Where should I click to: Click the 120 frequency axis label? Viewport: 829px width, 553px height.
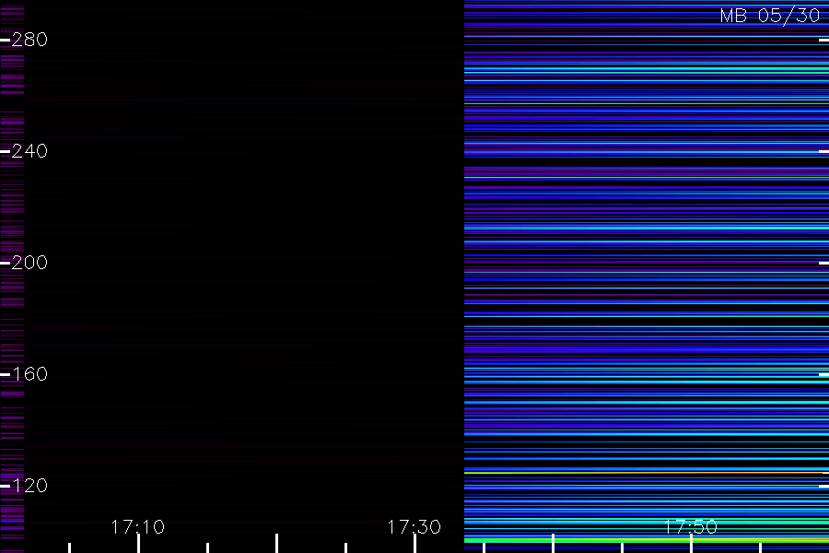[29, 486]
